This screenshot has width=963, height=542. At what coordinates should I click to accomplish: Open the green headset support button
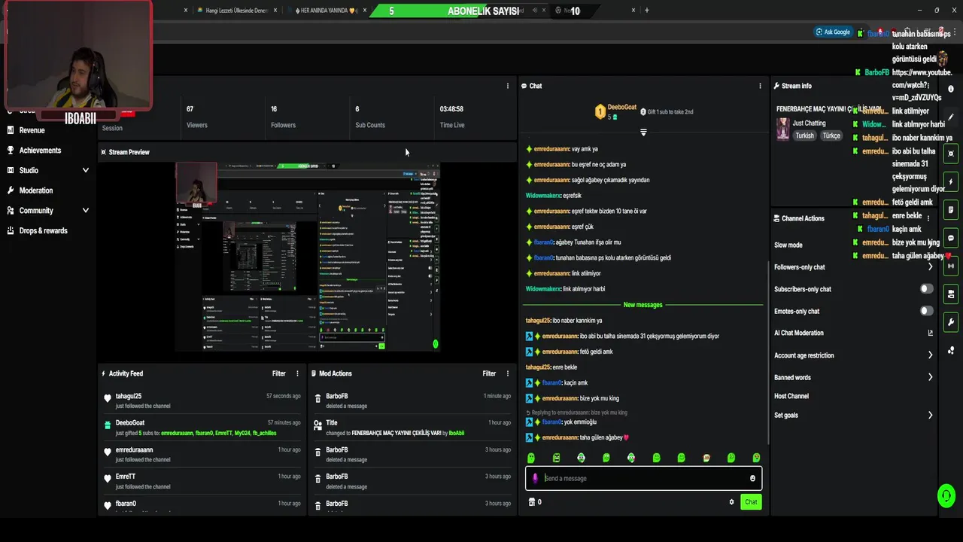[946, 495]
